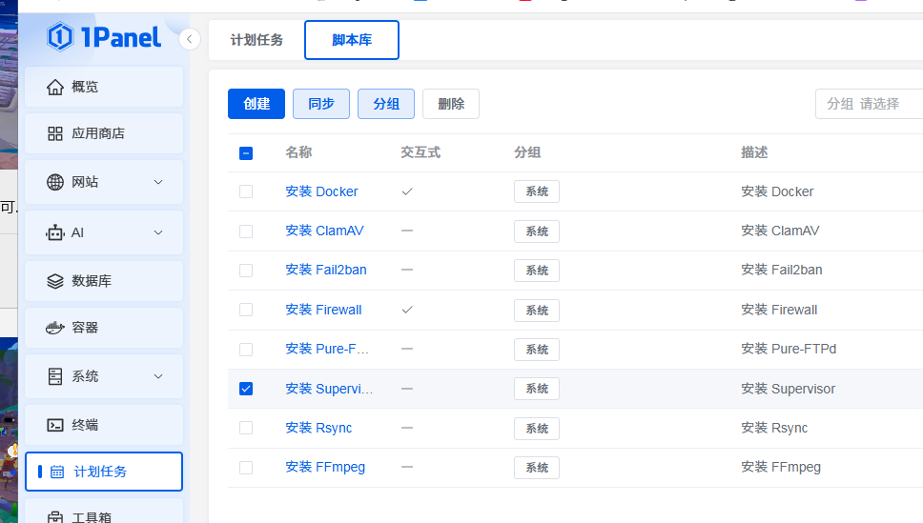
Task: Uncheck the 安装 Supervisor row checkbox
Action: coord(246,389)
